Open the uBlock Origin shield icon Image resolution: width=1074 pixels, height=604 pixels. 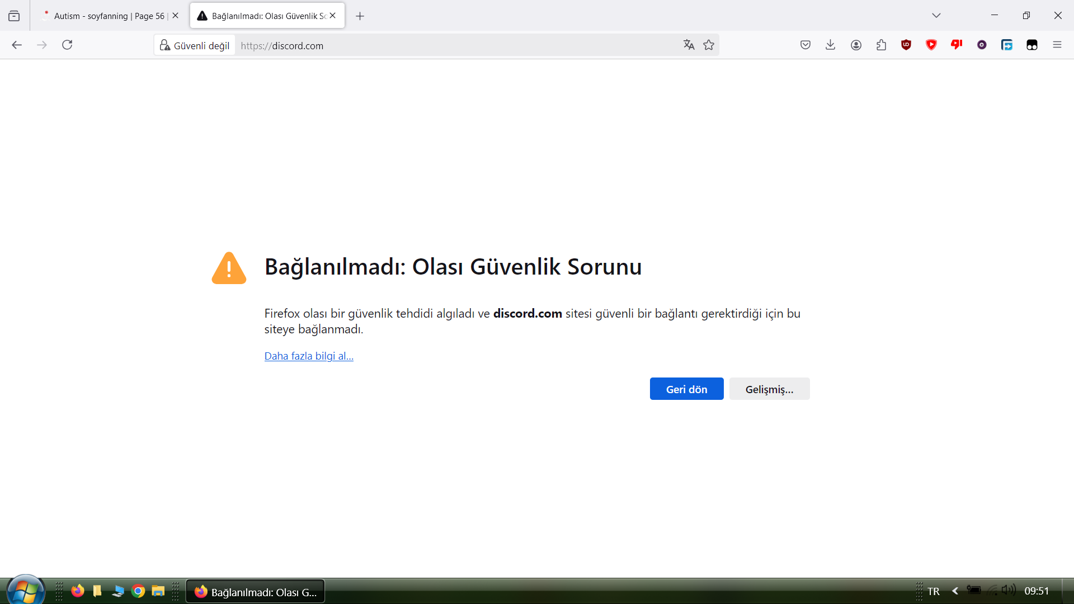click(906, 45)
